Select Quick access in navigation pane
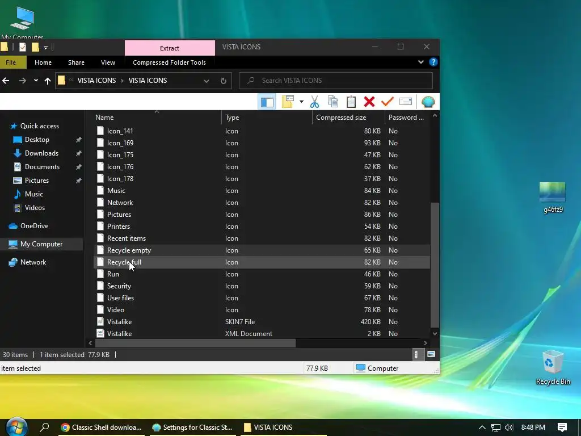The width and height of the screenshot is (581, 436). pyautogui.click(x=39, y=126)
